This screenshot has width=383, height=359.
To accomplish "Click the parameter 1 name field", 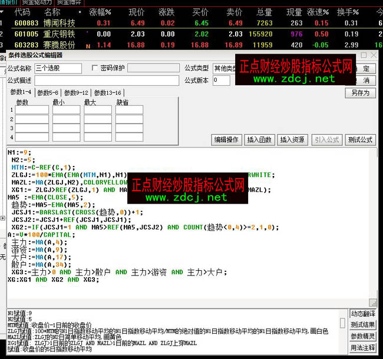I will tap(32, 109).
